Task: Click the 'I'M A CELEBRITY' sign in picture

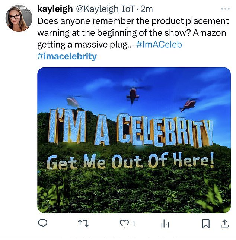Action: click(131, 128)
